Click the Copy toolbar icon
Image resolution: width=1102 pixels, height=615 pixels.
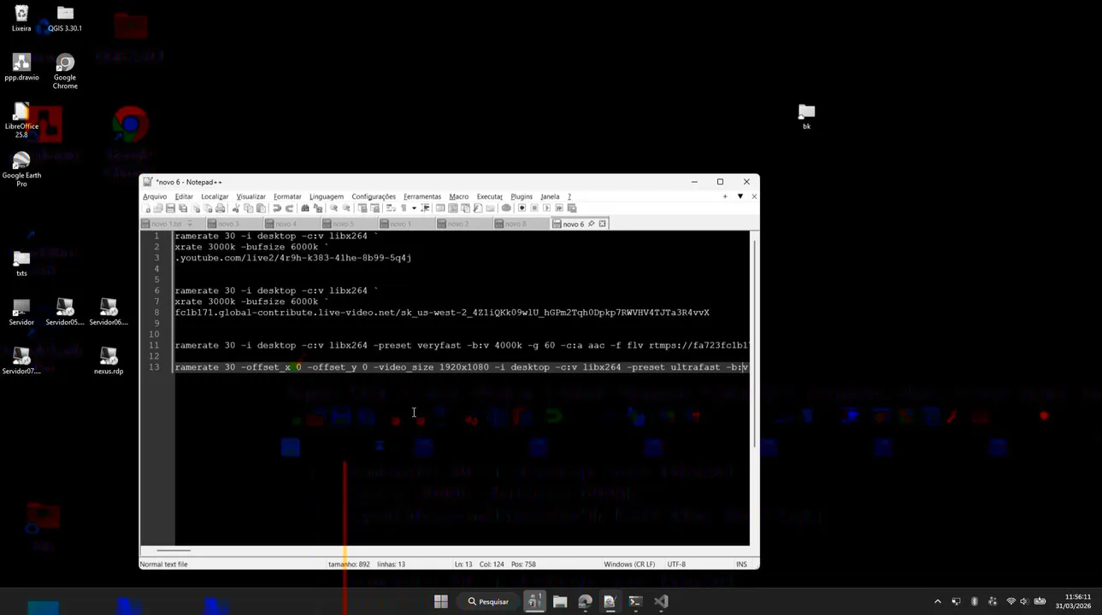249,208
